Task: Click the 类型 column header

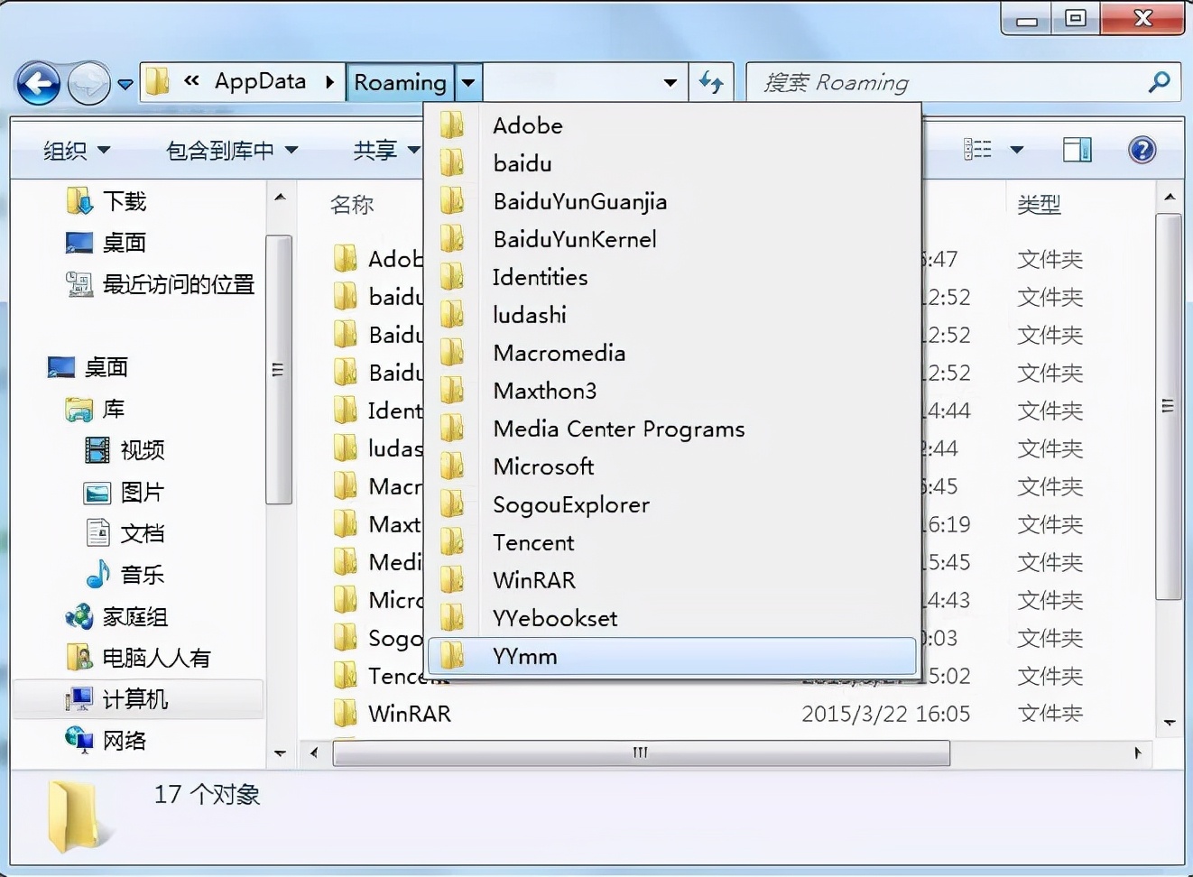Action: pos(1039,205)
